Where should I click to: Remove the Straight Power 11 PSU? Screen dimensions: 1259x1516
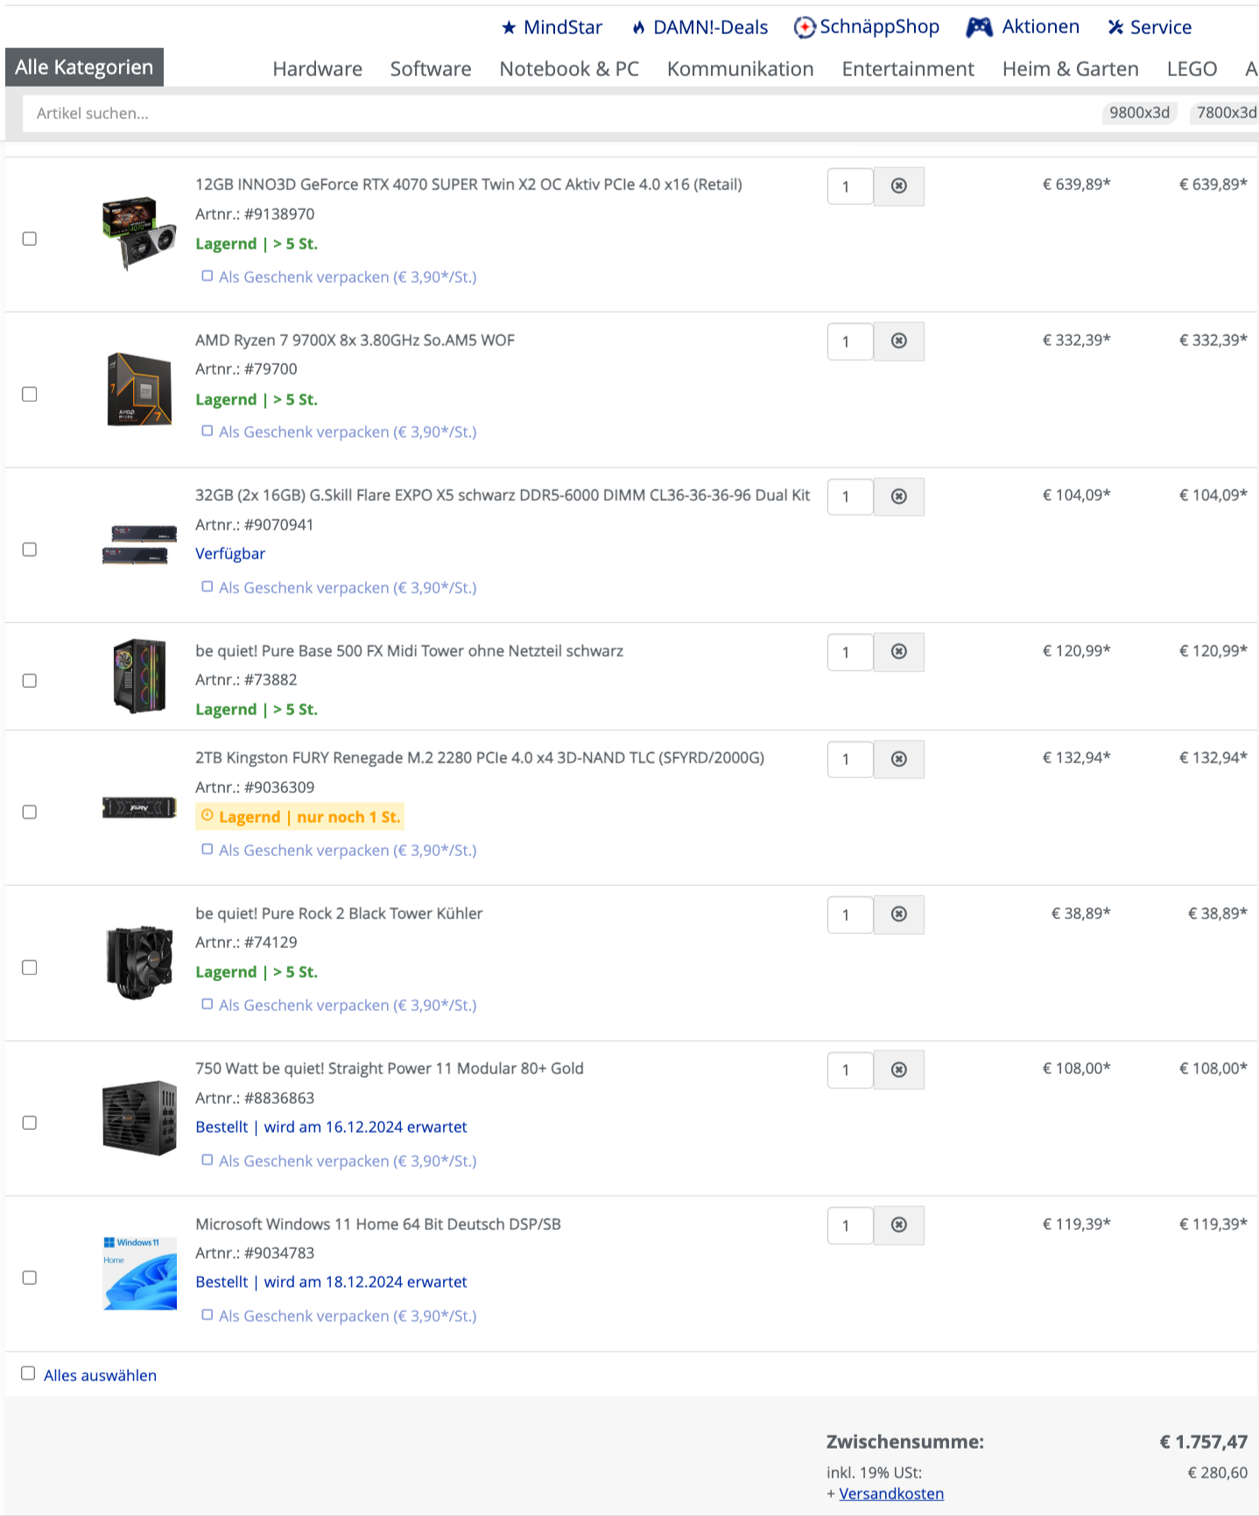[898, 1070]
